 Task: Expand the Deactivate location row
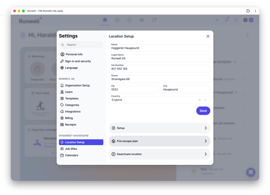(160, 154)
